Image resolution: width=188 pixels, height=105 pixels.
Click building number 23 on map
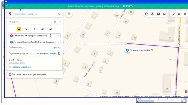169,60
